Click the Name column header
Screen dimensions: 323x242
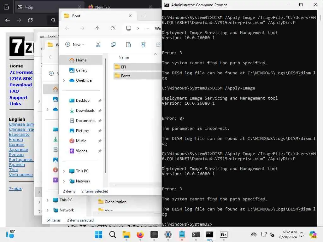click(124, 57)
